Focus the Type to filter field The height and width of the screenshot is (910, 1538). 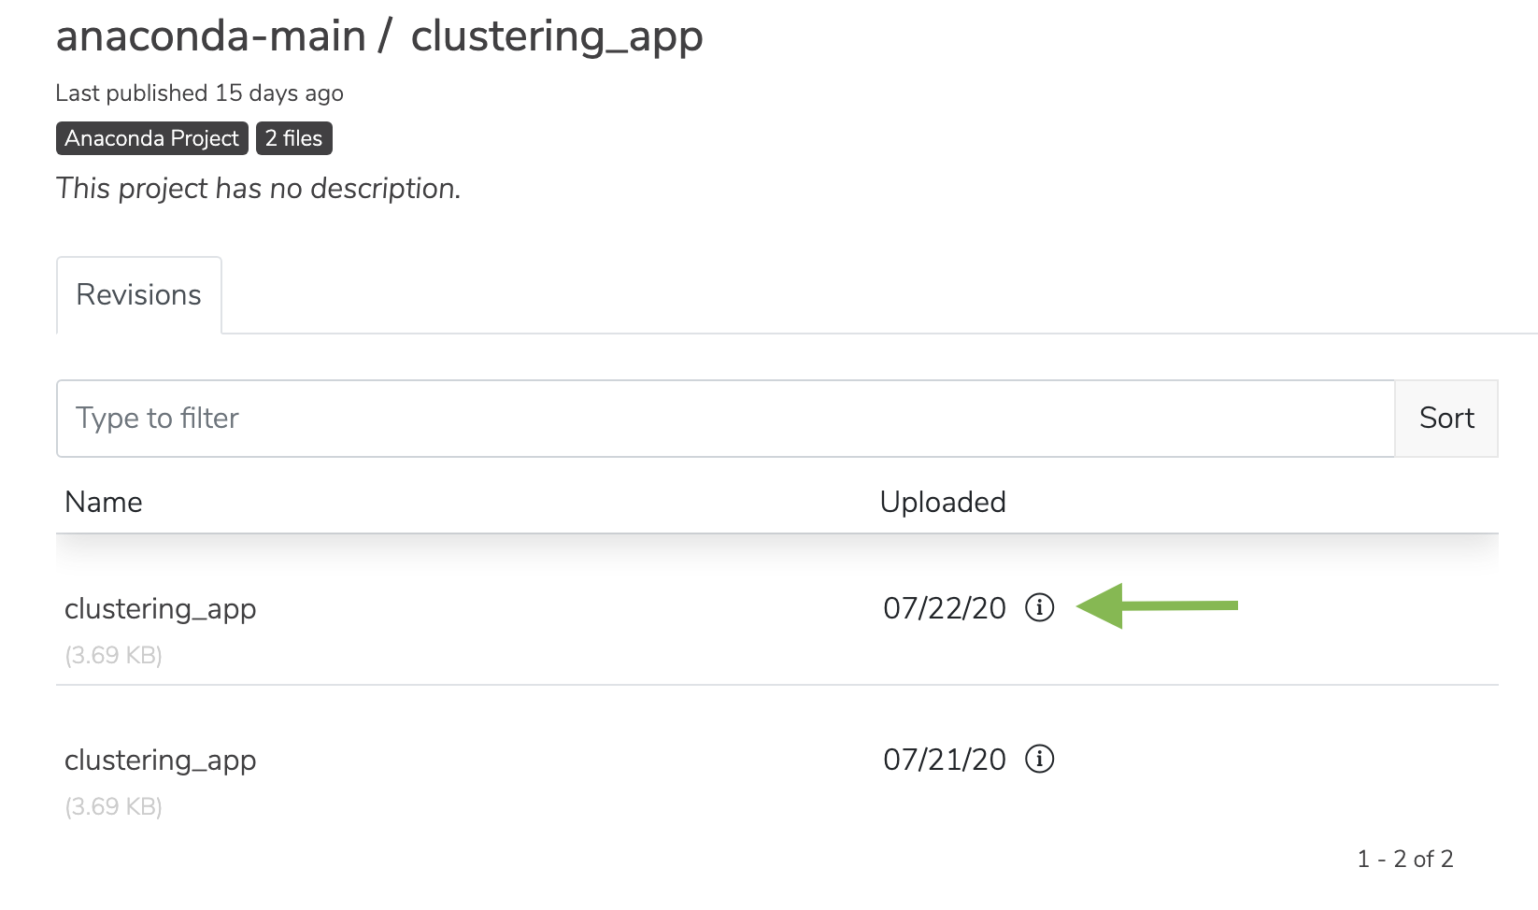(726, 418)
